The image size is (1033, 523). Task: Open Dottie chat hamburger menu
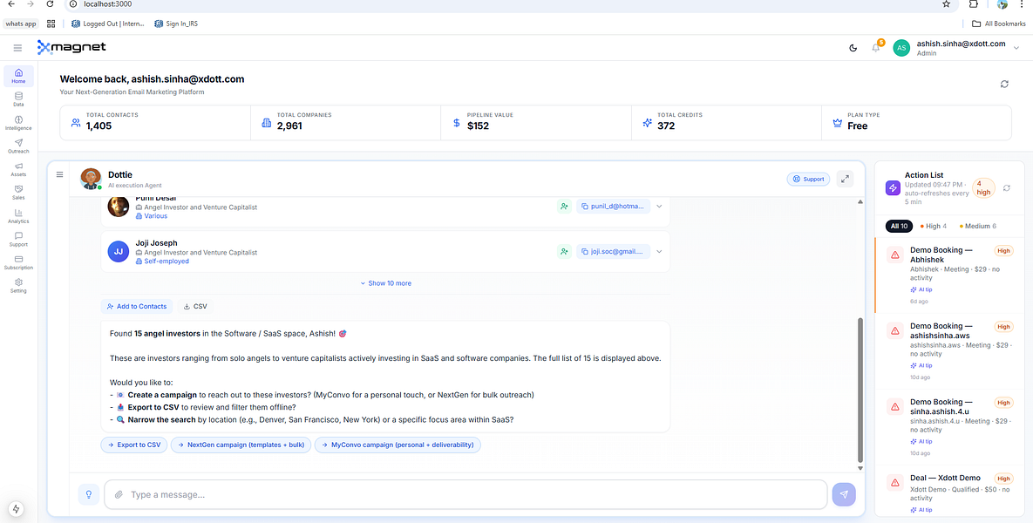pyautogui.click(x=59, y=174)
